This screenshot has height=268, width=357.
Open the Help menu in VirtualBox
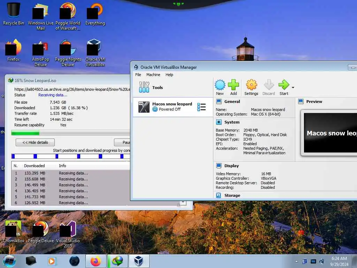(169, 75)
